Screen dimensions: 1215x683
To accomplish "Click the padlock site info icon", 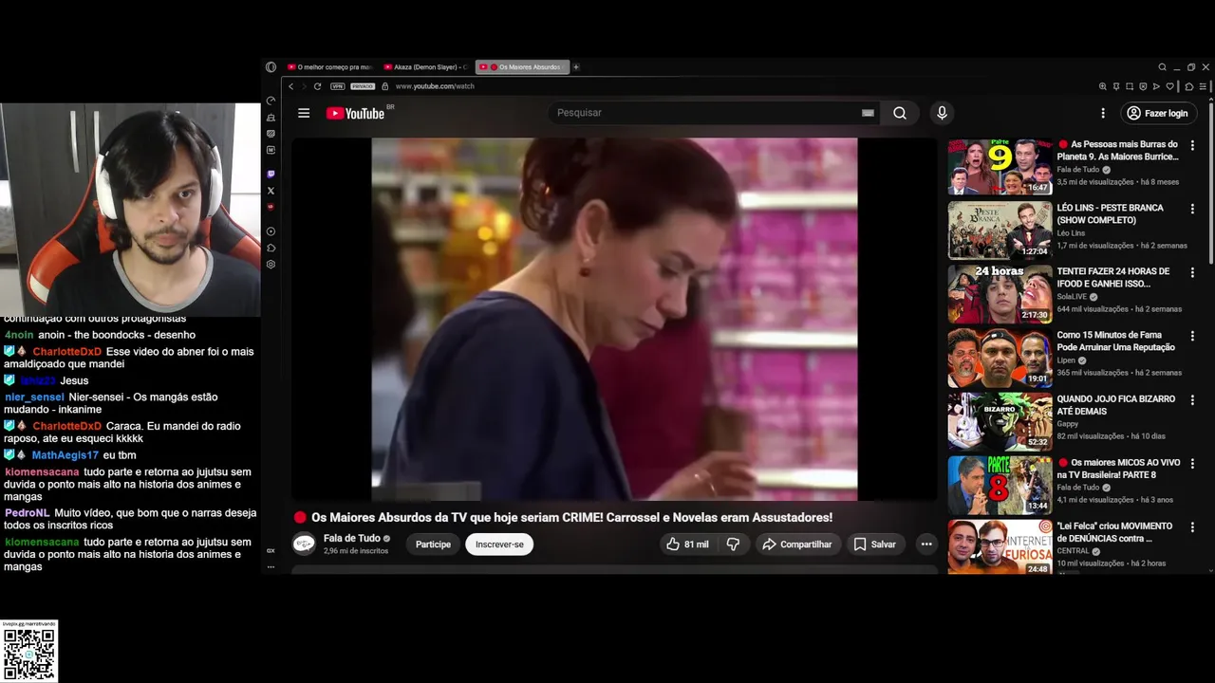I will point(385,86).
